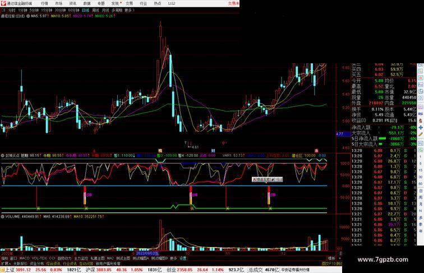This screenshot has width=424, height=273.
Task: Open the 市场 menu
Action: (58, 3)
